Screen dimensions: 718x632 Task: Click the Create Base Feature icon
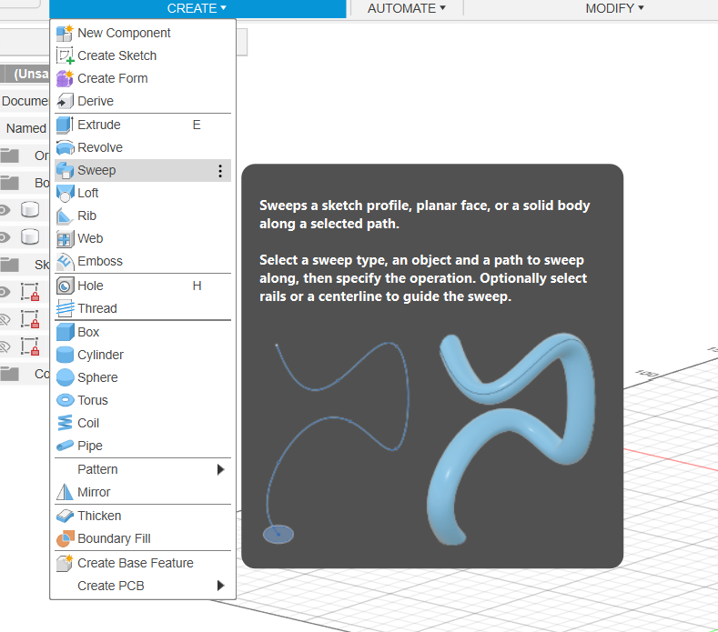pos(65,563)
